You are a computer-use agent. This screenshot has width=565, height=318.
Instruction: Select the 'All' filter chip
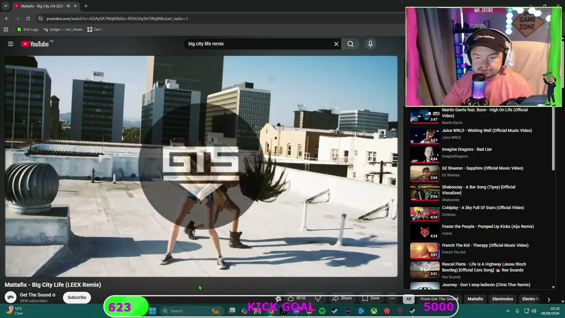pos(409,299)
